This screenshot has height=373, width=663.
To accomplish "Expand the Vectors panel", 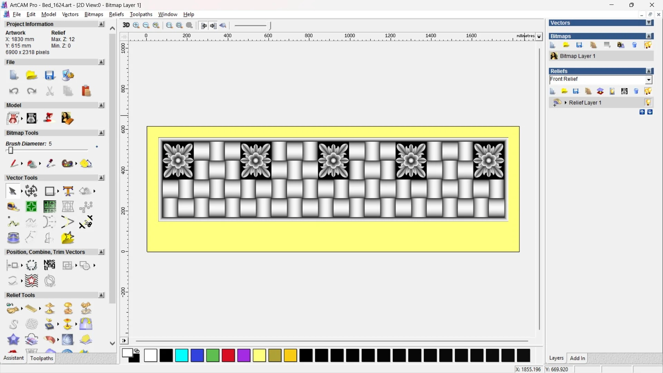I will coord(649,23).
